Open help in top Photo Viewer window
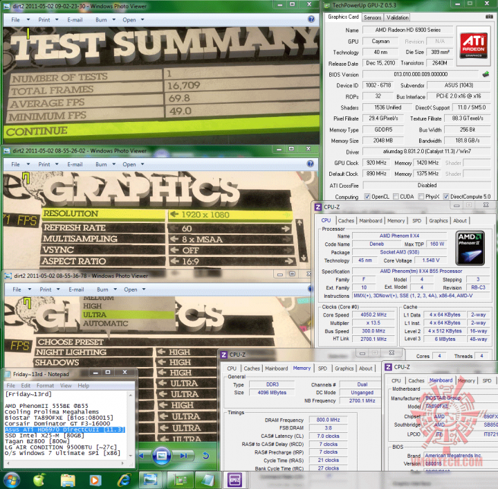 click(x=311, y=19)
